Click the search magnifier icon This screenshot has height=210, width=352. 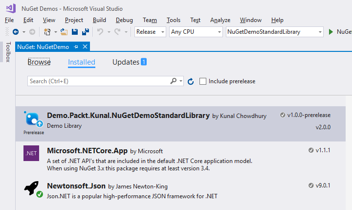[x=173, y=81]
